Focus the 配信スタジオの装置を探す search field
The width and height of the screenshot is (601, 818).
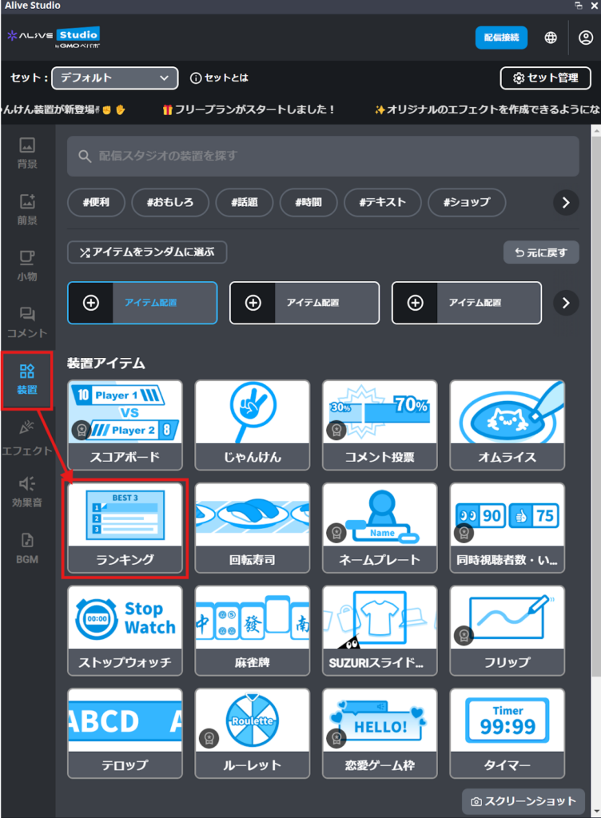pyautogui.click(x=323, y=156)
